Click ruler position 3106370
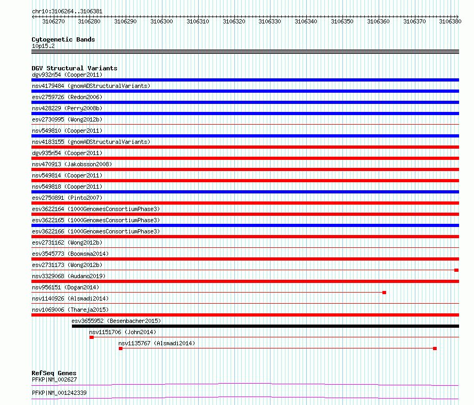Screen dimensions: 474x405 (414, 21)
